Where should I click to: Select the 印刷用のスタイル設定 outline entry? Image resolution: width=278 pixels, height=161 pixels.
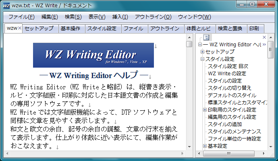pyautogui.click(x=232, y=110)
